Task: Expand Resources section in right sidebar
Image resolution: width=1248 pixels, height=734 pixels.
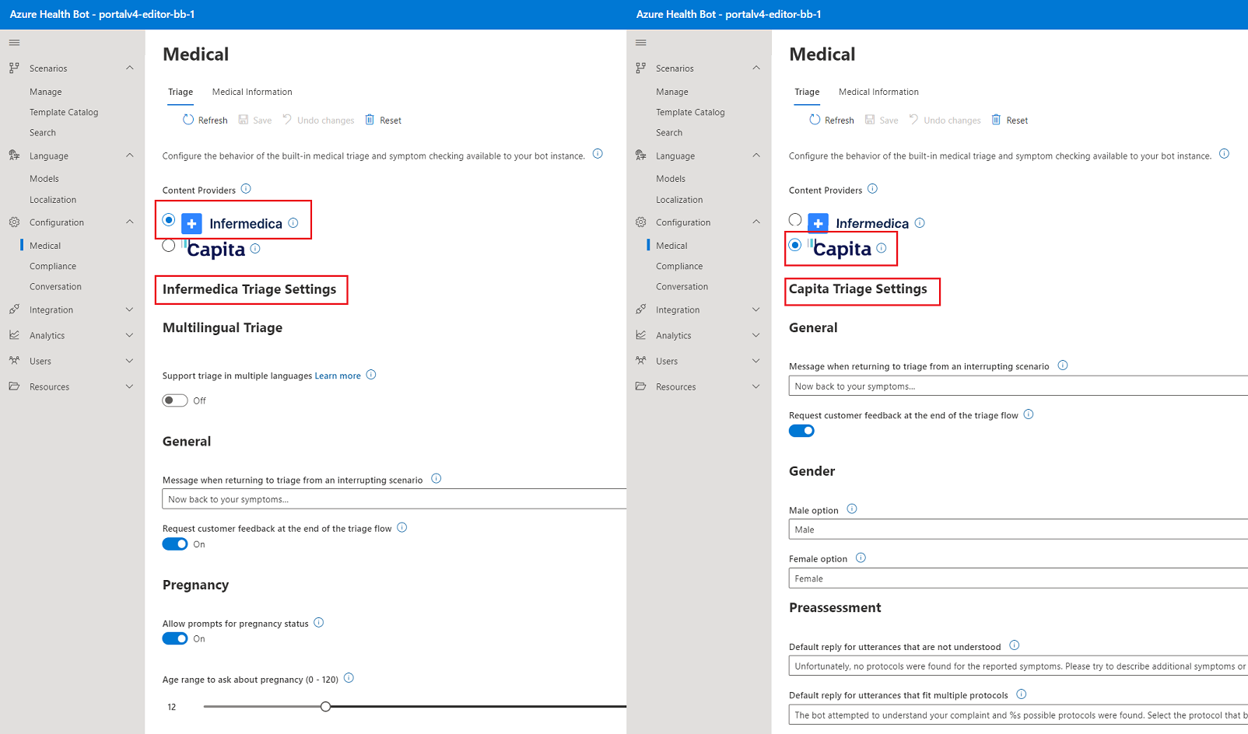Action: point(756,386)
